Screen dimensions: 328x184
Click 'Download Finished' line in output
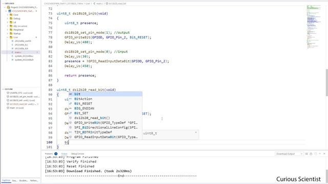[89, 171]
